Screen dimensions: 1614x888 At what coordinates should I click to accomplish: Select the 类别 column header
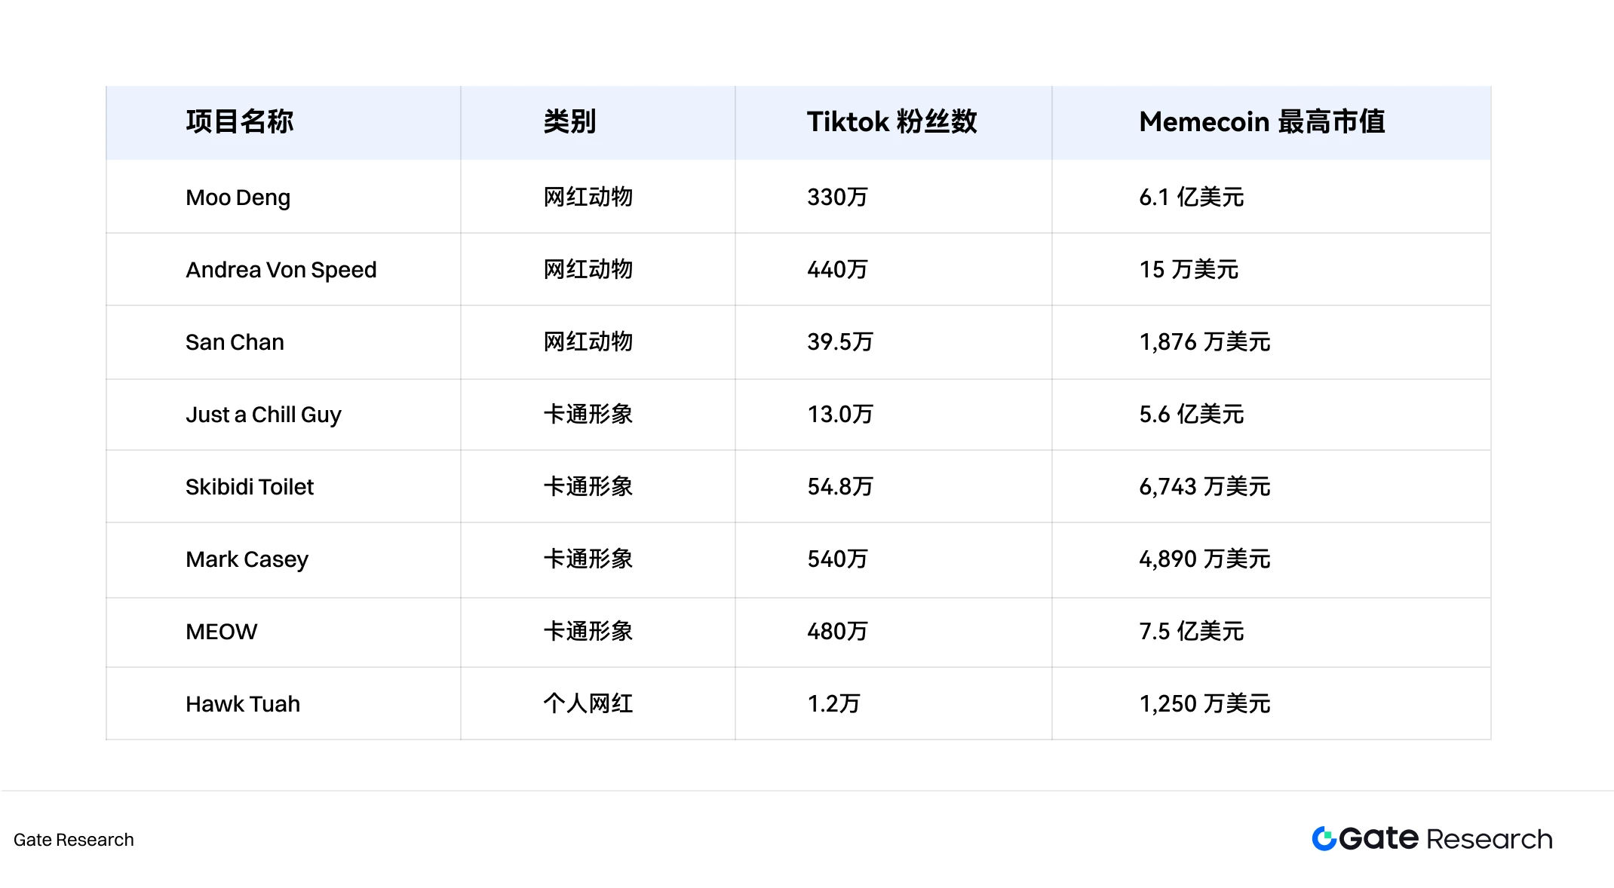pyautogui.click(x=570, y=122)
